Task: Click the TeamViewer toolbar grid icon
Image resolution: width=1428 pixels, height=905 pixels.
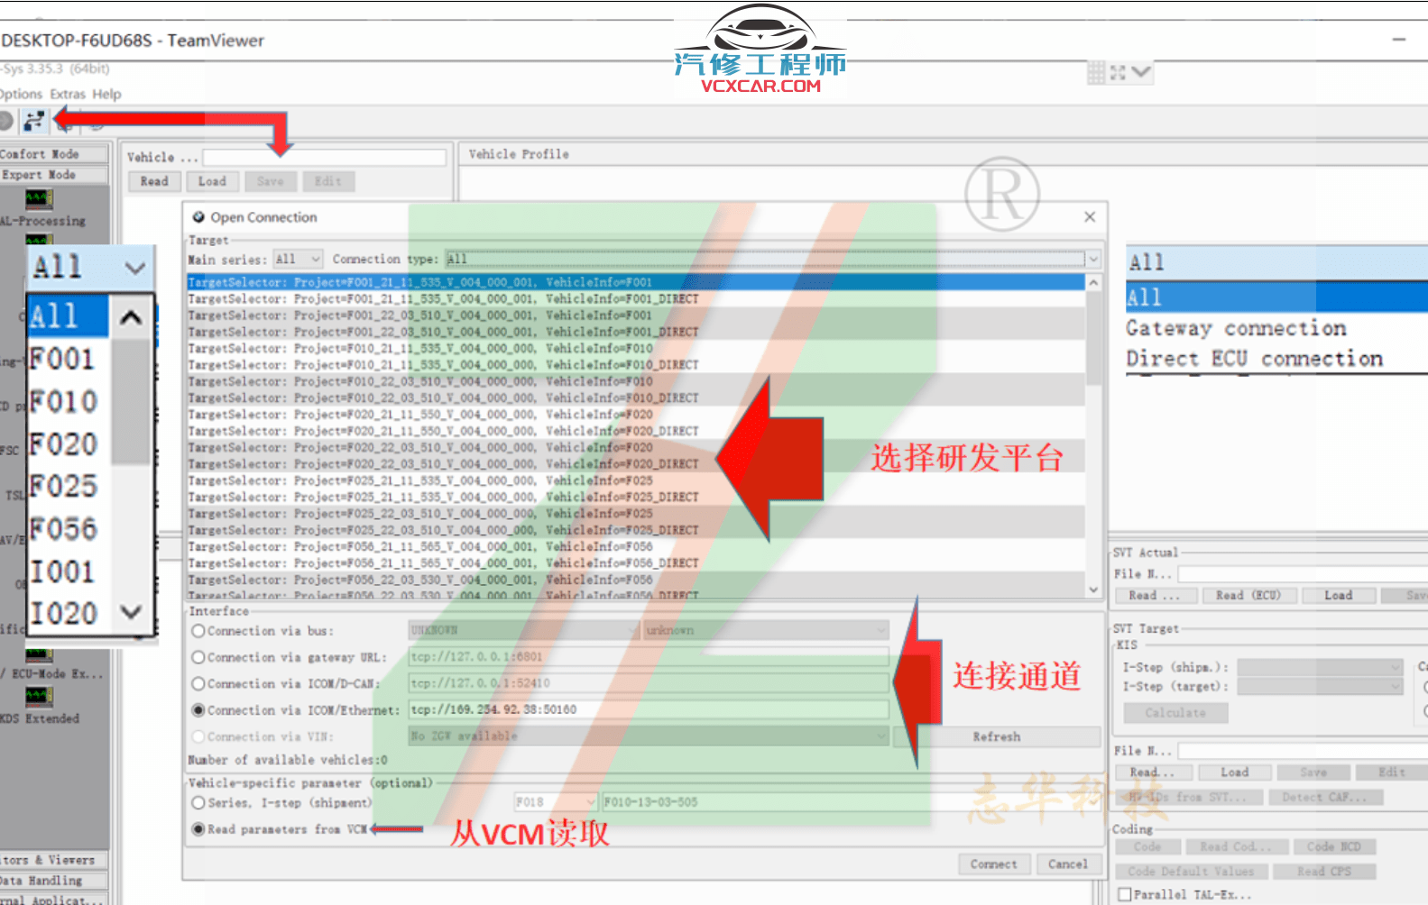Action: [1096, 72]
